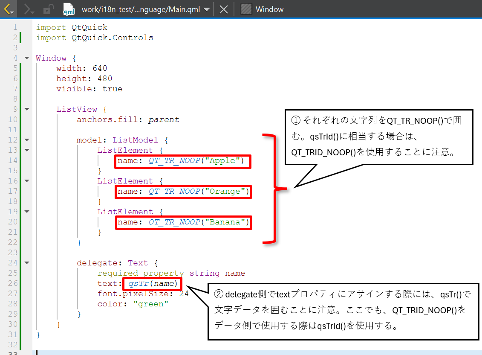The image size is (482, 355).
Task: Click QT_TR_NOOP in the "Apple" line
Action: coord(174,160)
